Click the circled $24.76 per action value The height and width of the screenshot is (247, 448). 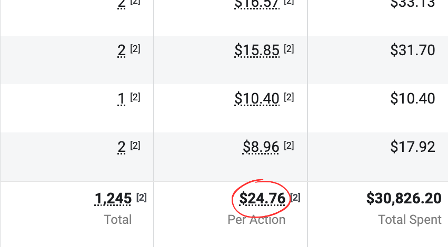(262, 199)
